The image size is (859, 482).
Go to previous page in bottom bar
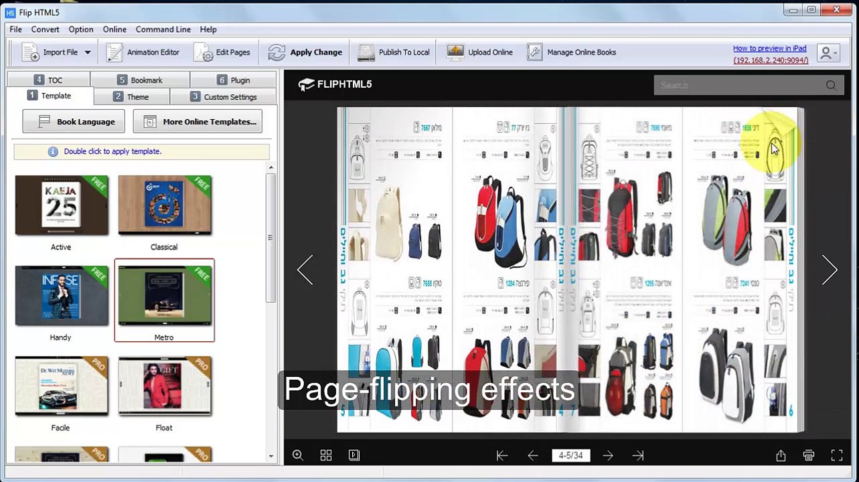[533, 455]
